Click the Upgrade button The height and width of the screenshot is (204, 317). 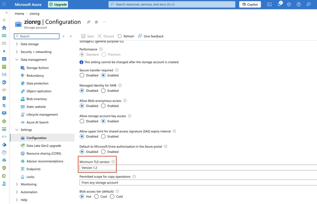point(58,4)
